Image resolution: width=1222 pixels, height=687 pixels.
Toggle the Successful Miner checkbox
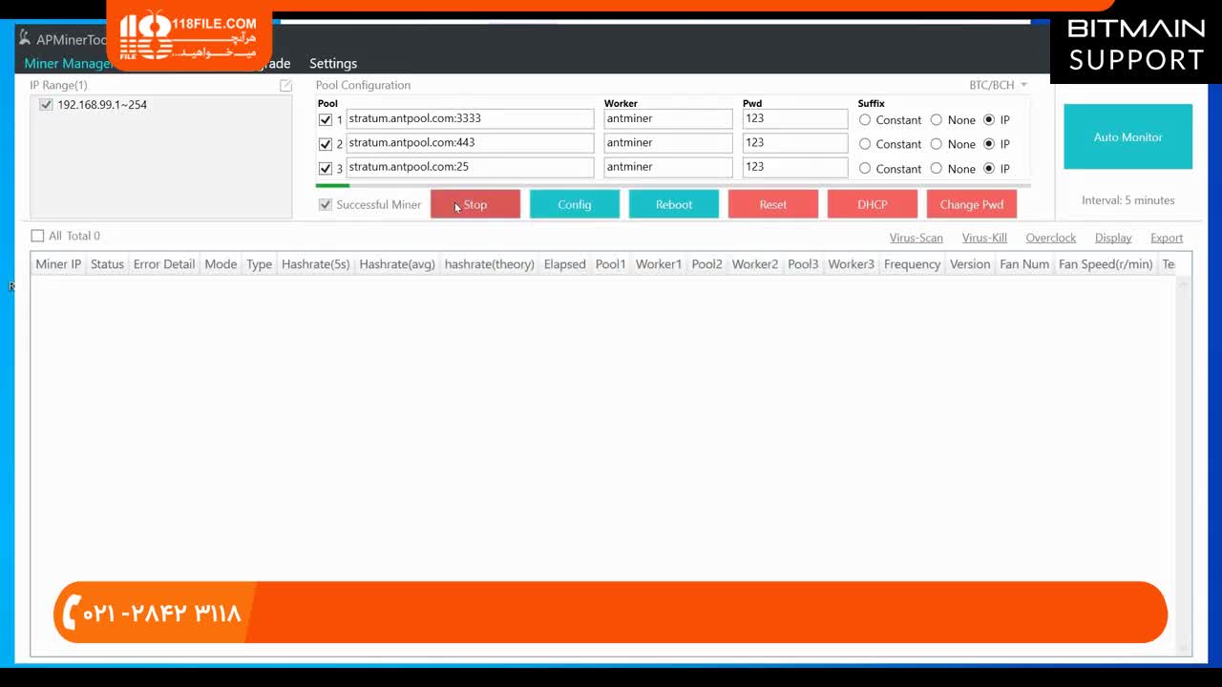[x=326, y=205]
